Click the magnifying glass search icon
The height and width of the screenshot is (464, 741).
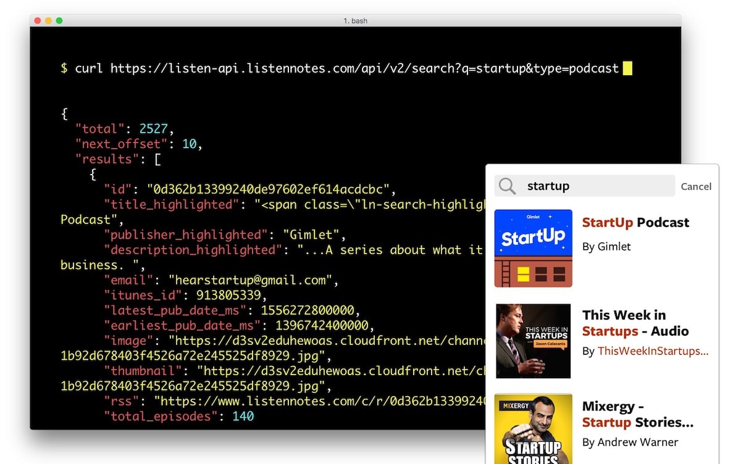tap(508, 186)
